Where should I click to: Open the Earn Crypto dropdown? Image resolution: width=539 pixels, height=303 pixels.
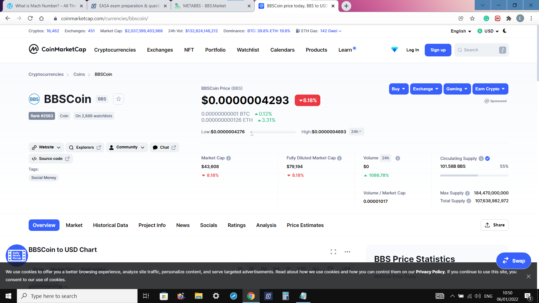pos(490,89)
